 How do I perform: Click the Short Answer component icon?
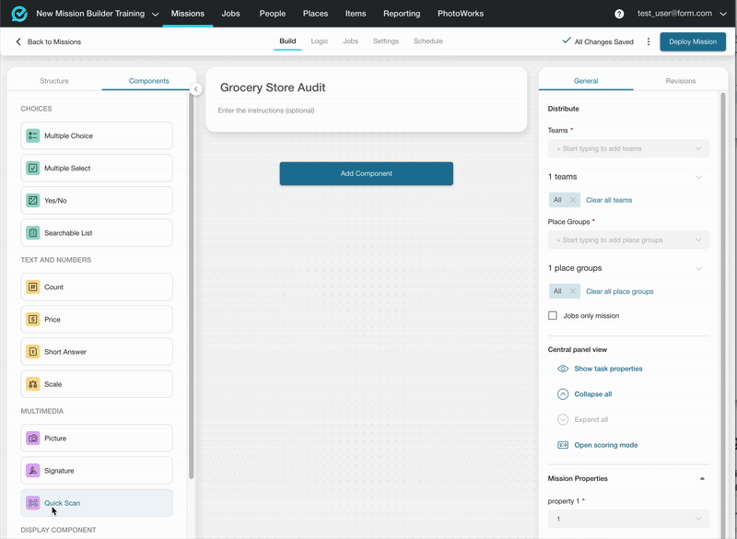[x=33, y=352]
